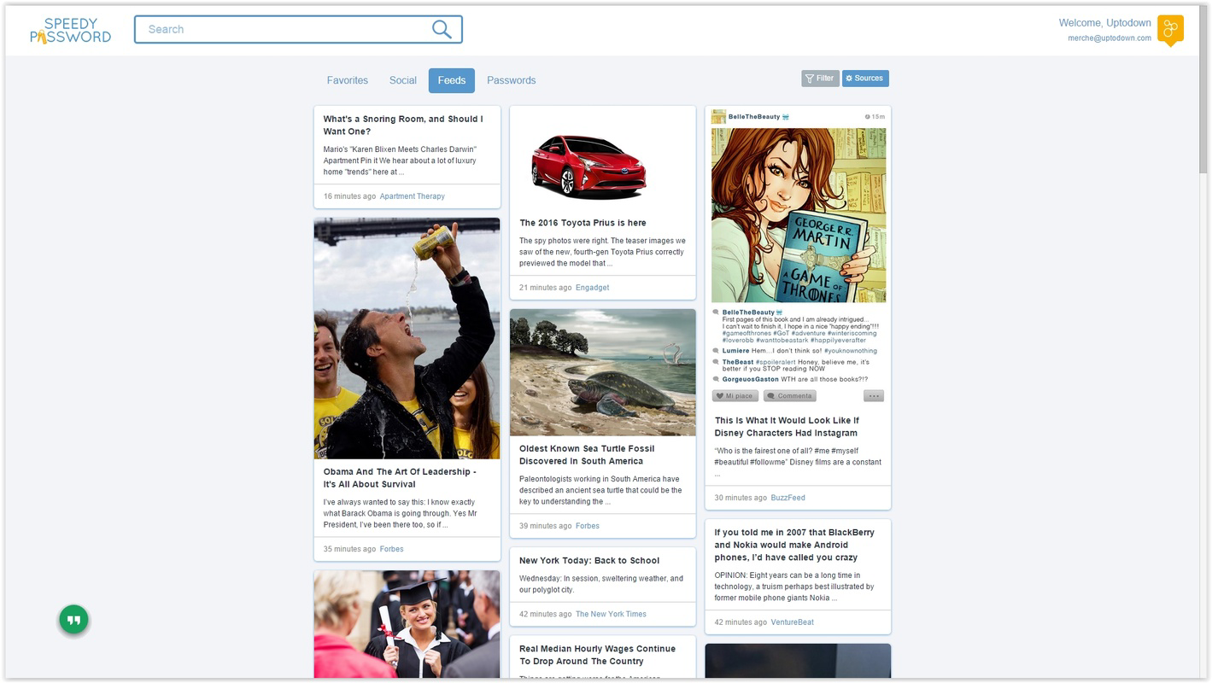Image resolution: width=1212 pixels, height=683 pixels.
Task: Open Real Median Hourly Wages headline
Action: tap(597, 655)
